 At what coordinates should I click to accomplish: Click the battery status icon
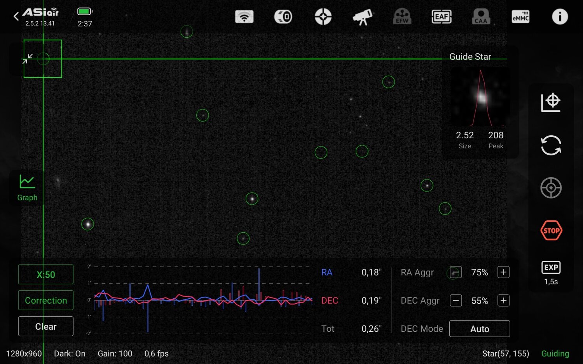[85, 11]
